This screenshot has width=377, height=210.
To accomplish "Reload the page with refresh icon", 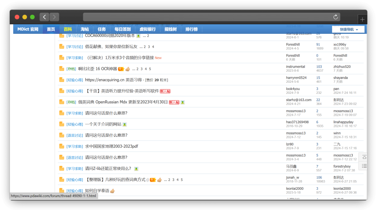I will coord(336,17).
